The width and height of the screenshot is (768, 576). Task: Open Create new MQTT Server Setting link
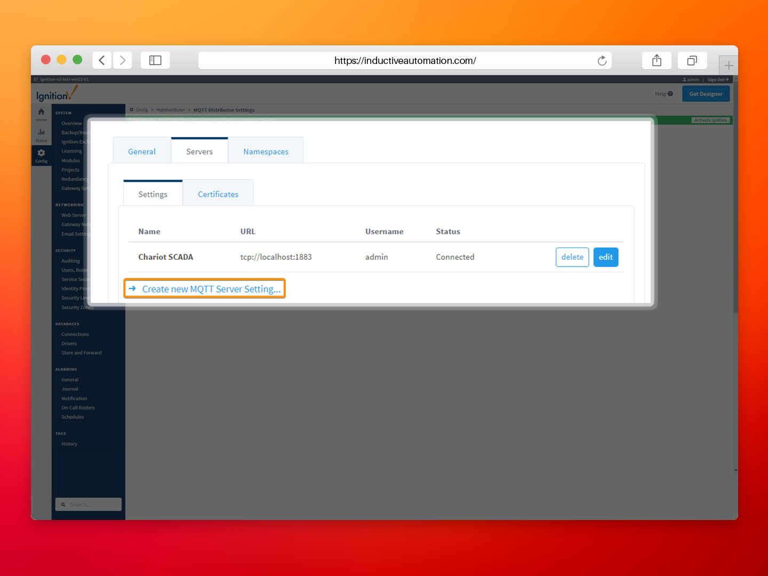(211, 289)
